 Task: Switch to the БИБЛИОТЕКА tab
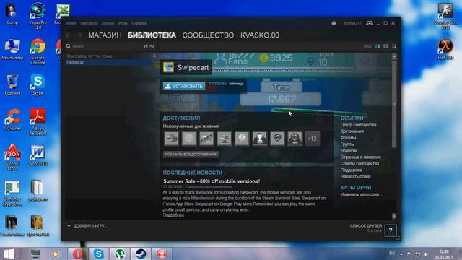click(152, 35)
